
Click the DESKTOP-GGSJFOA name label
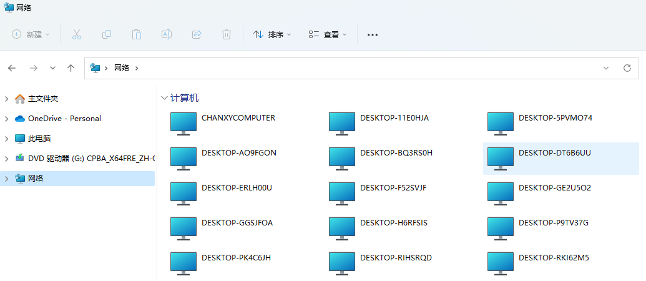(x=237, y=223)
